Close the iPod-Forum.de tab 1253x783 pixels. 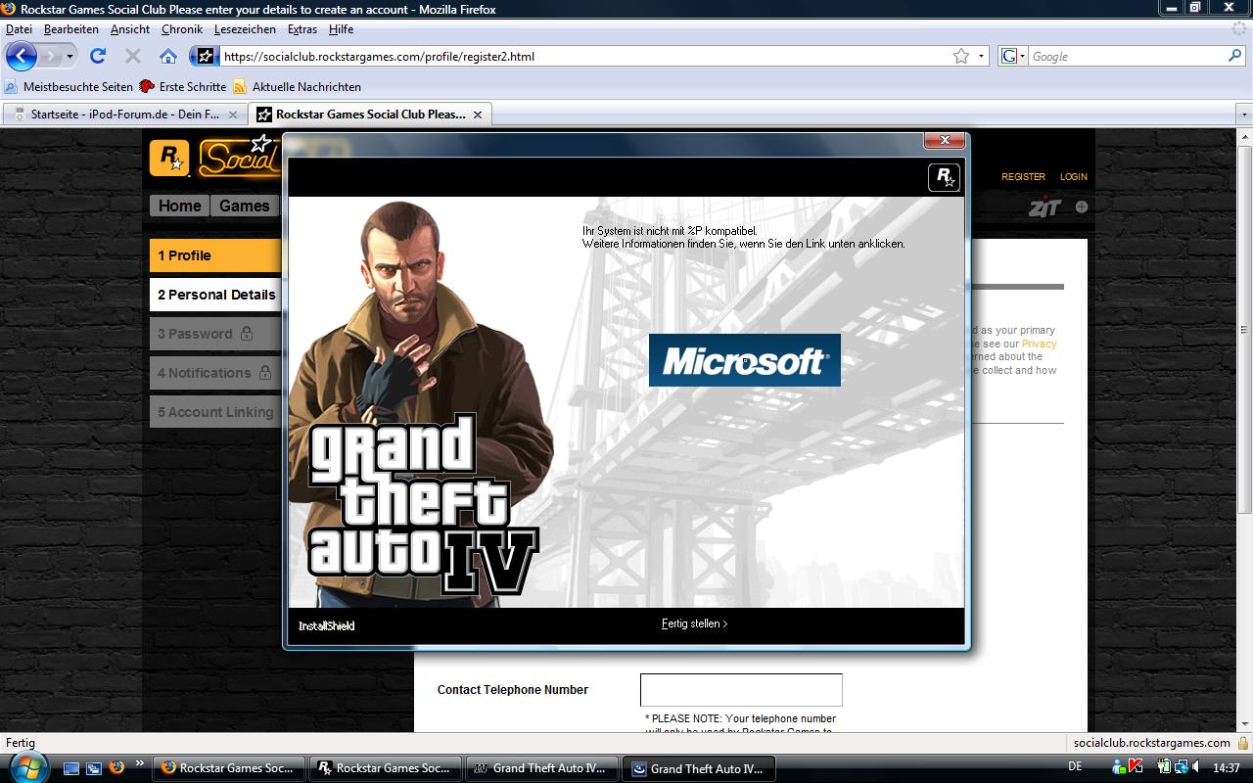point(233,115)
